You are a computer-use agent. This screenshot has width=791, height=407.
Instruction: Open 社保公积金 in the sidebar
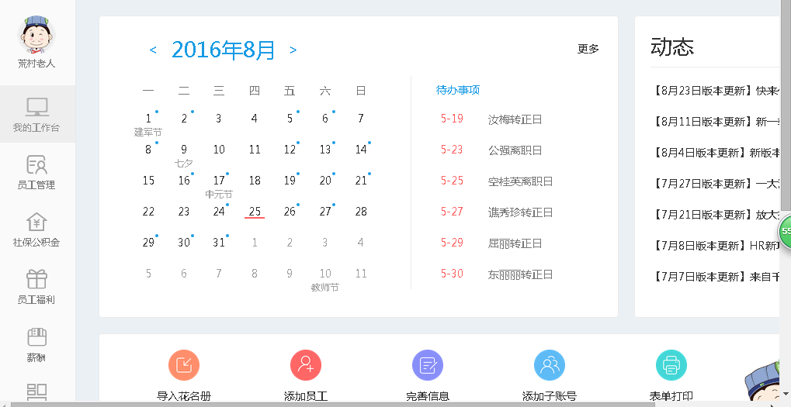tap(36, 229)
